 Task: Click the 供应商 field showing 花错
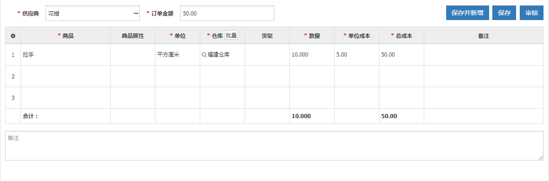point(93,13)
